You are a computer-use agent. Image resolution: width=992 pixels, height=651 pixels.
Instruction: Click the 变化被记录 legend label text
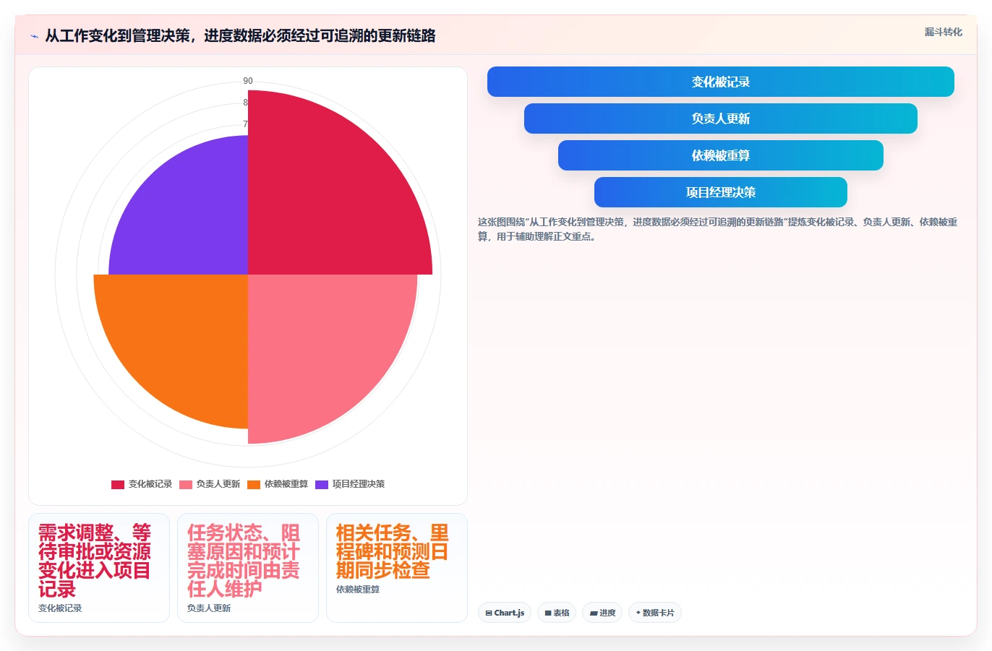tap(150, 484)
